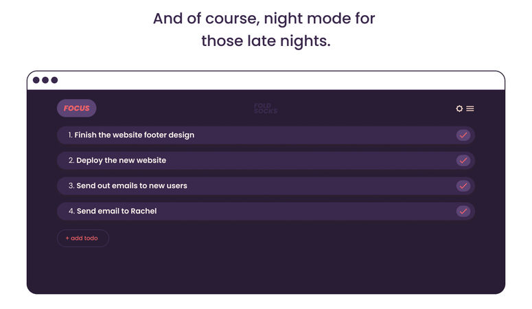The height and width of the screenshot is (309, 532).
Task: Tick checkmark for "Send out emails to new users"
Action: [x=463, y=185]
